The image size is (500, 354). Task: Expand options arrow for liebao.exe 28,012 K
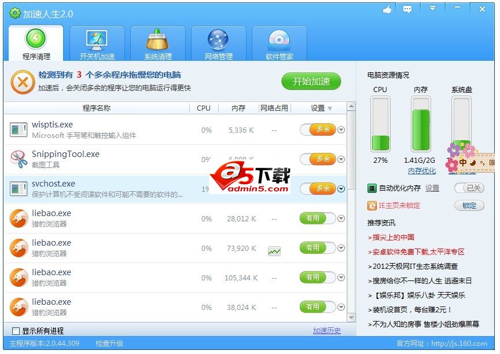[x=341, y=218]
